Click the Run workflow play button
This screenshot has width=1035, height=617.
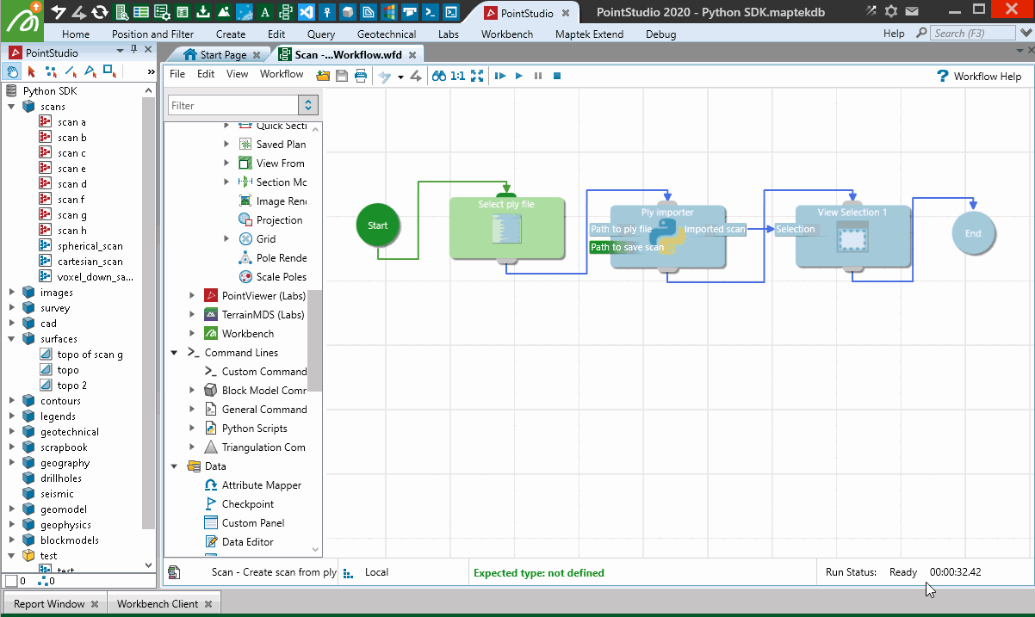(x=519, y=76)
